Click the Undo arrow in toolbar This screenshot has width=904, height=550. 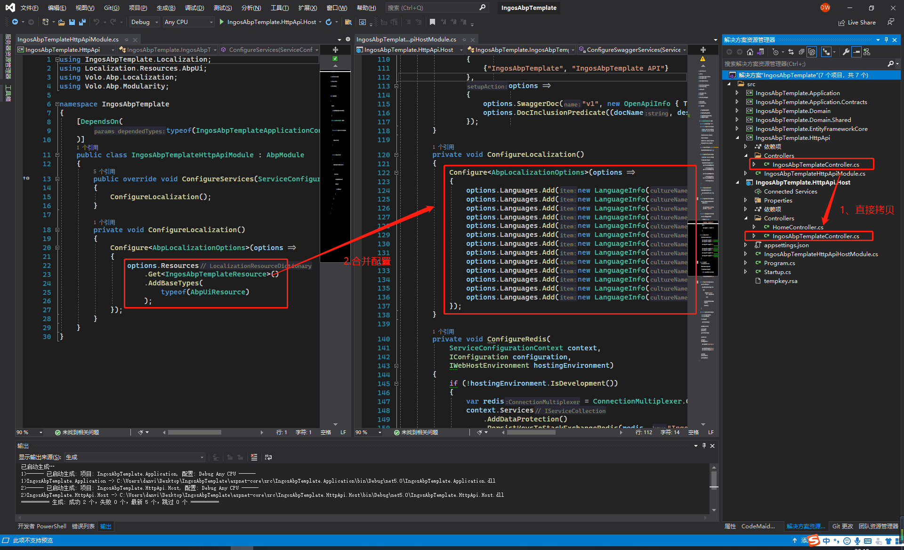point(97,22)
